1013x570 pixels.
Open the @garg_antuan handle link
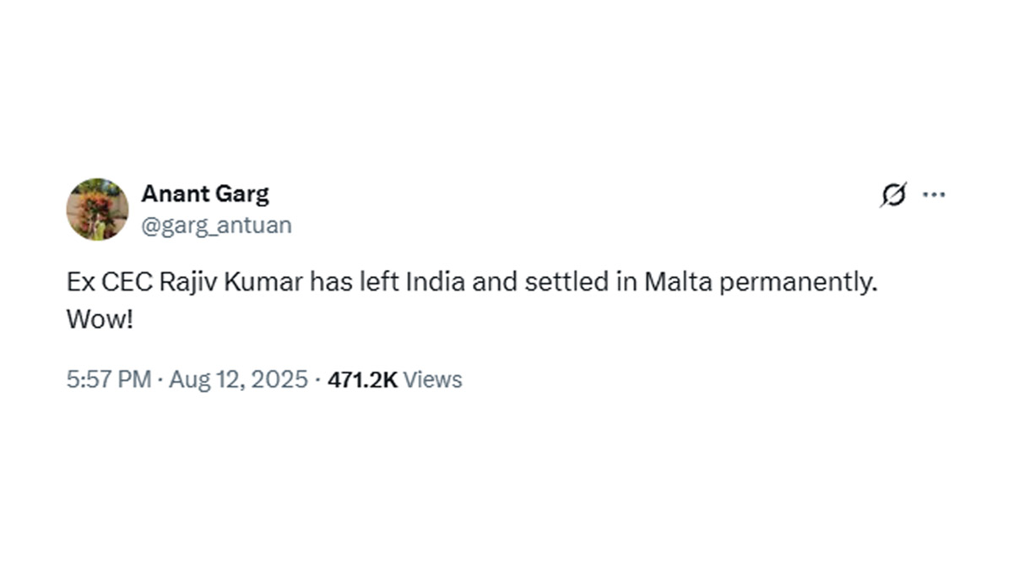click(x=216, y=225)
